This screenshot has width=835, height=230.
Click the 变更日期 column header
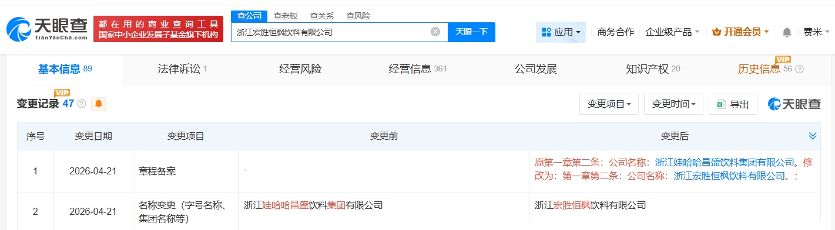point(93,136)
